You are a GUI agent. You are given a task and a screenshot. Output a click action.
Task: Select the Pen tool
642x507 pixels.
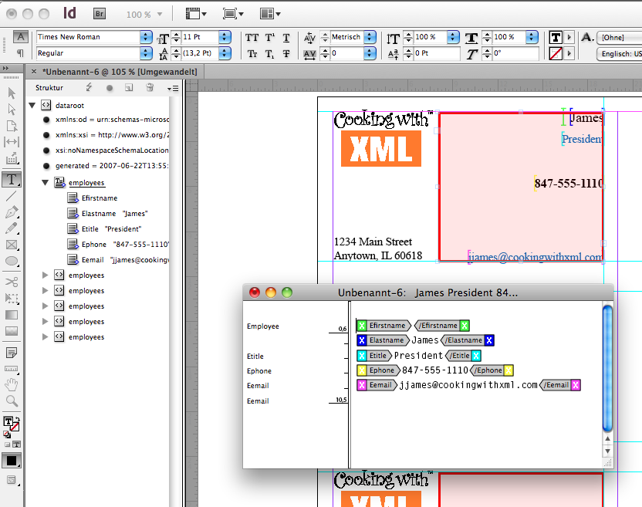(12, 212)
